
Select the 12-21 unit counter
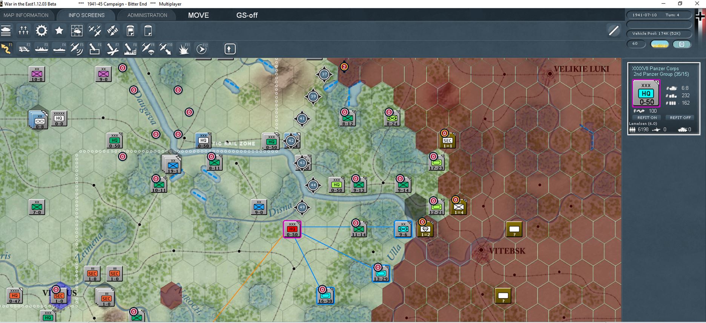(x=436, y=207)
